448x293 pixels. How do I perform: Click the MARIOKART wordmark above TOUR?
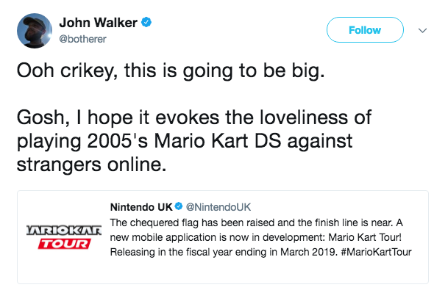pyautogui.click(x=64, y=231)
